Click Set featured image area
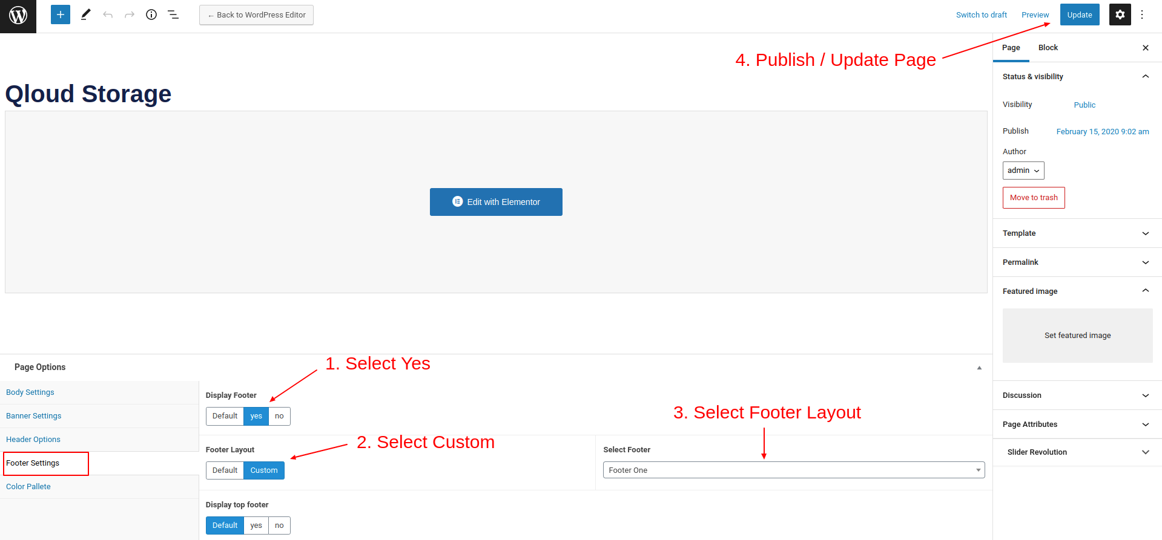Image resolution: width=1162 pixels, height=540 pixels. 1078,336
